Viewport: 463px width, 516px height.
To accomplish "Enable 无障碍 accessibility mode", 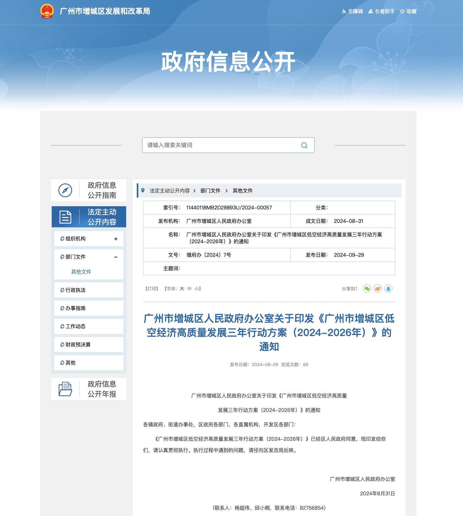I will (352, 11).
